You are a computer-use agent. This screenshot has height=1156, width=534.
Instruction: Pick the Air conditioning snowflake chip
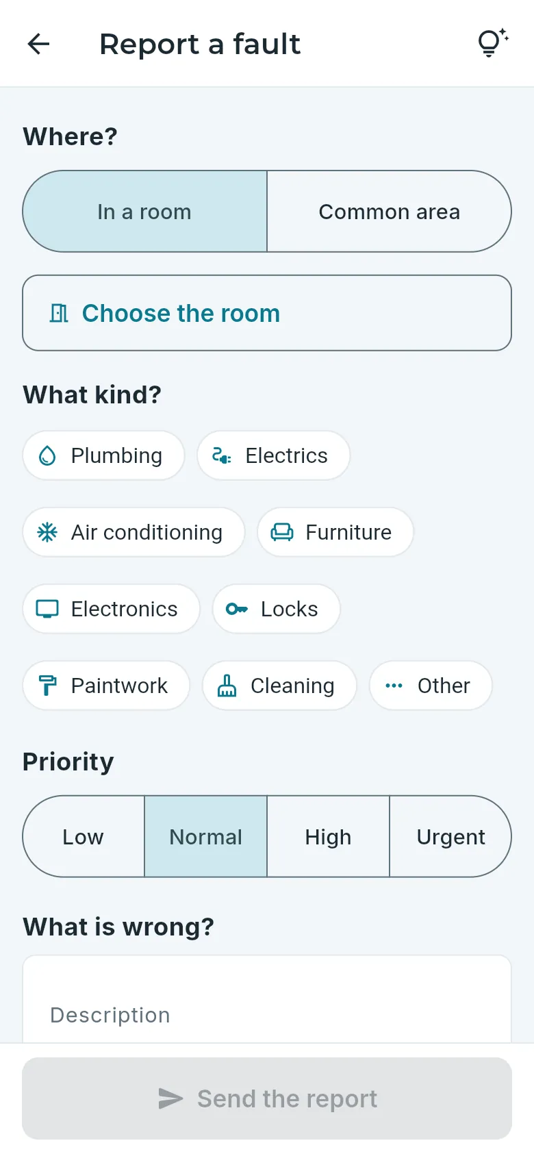point(133,532)
